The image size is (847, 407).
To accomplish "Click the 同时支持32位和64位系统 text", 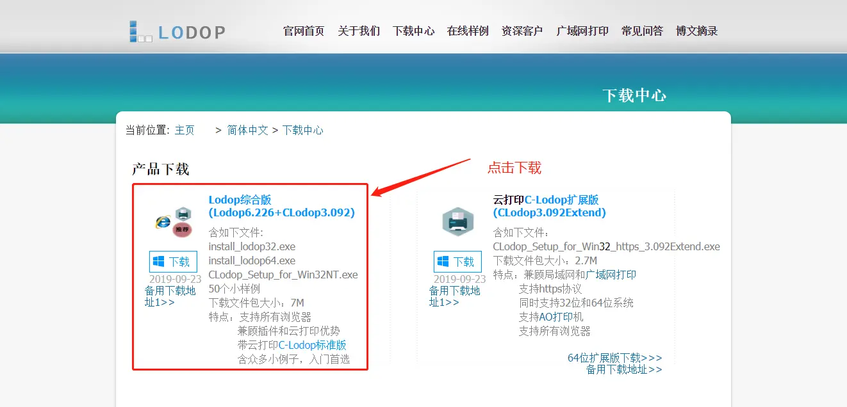I will [x=576, y=303].
